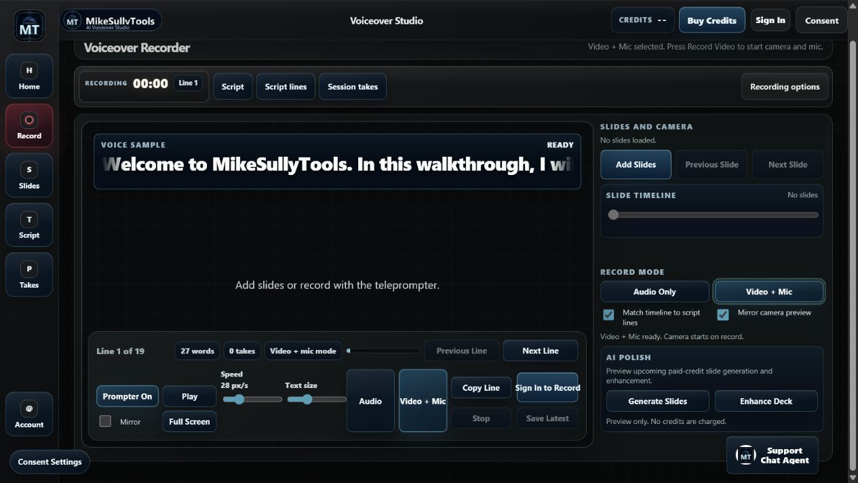858x483 pixels.
Task: Open the Account sidebar icon
Action: tap(29, 414)
